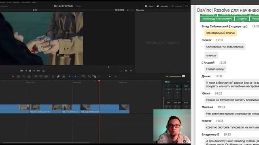This screenshot has height=145, width=259.
Task: Open viewer options three dots menu
Action: (132, 10)
